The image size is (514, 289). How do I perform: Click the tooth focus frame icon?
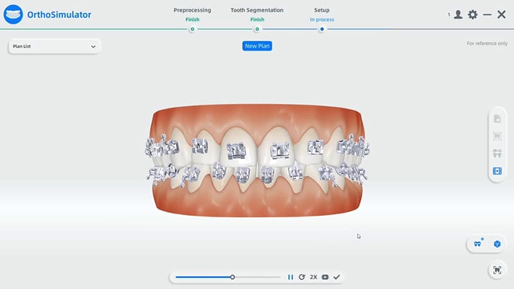pyautogui.click(x=497, y=270)
